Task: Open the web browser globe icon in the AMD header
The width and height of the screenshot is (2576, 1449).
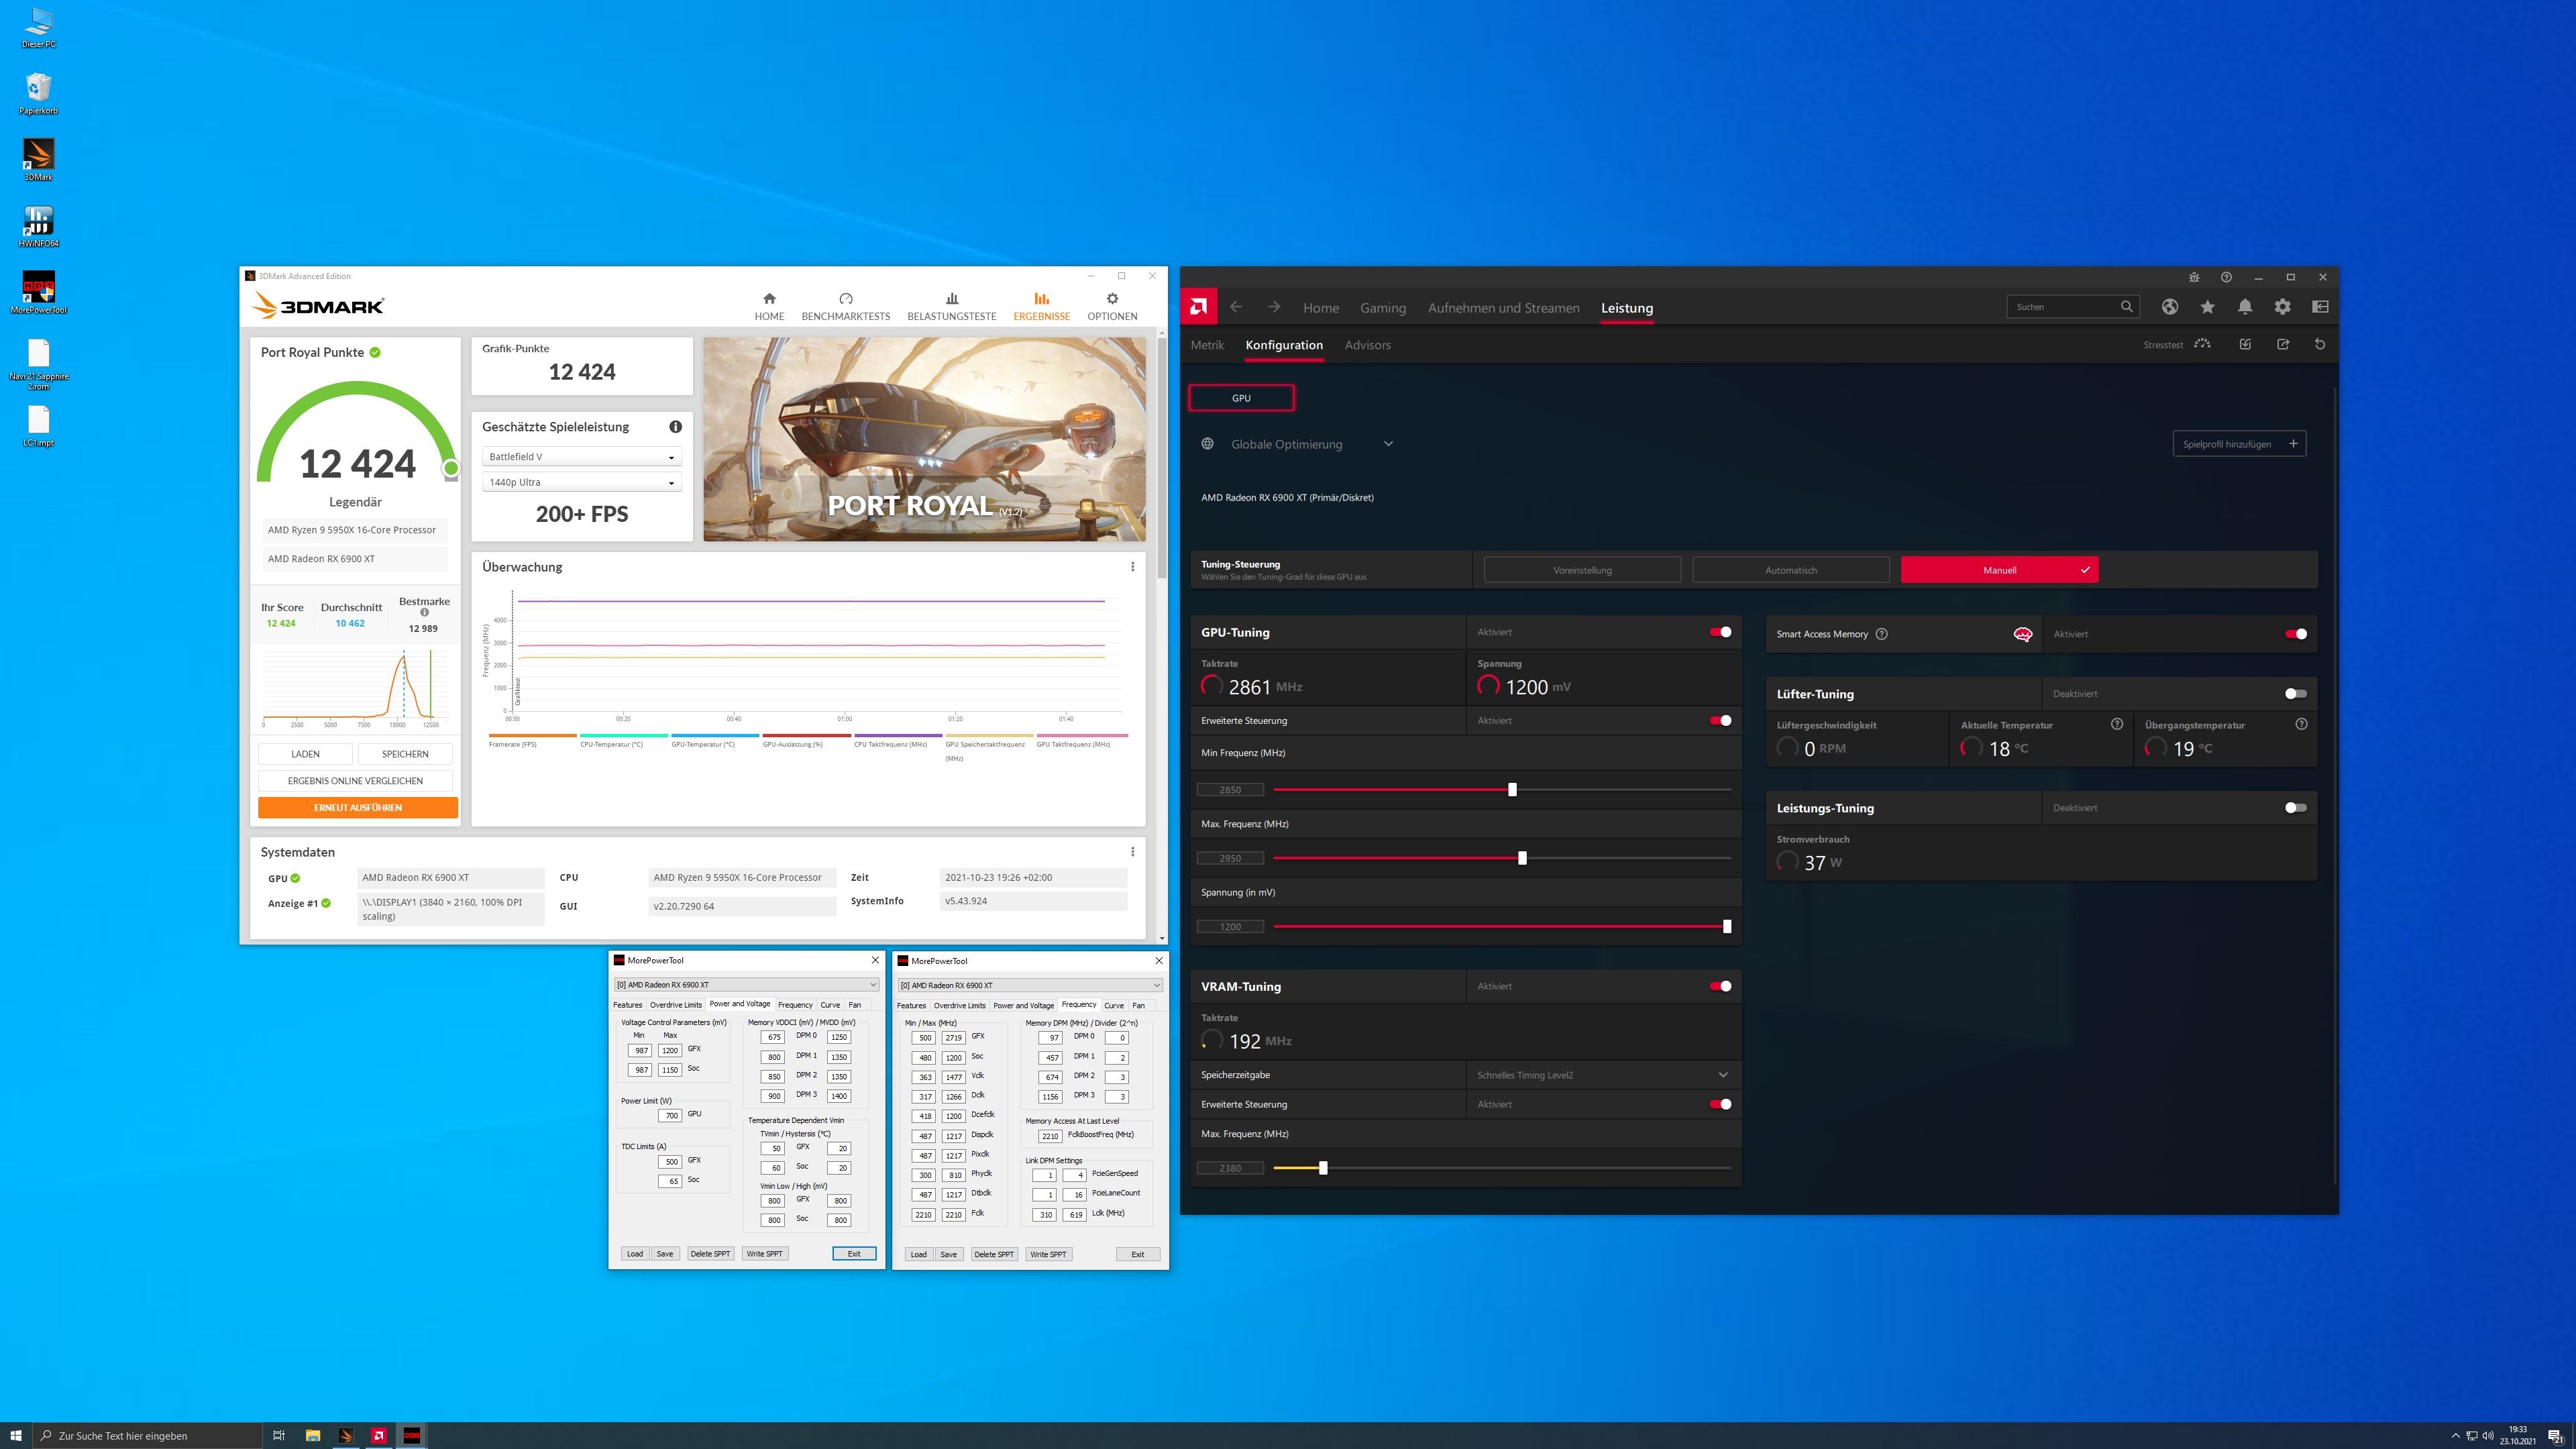Action: tap(2169, 307)
